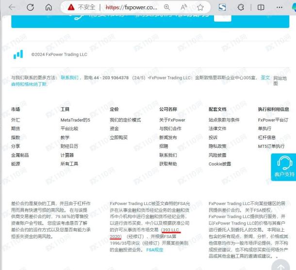Open 期货 market link

click(16, 128)
